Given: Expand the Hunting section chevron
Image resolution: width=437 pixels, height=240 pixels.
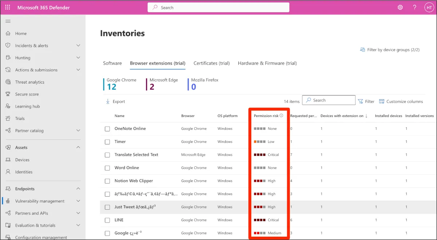Looking at the screenshot, I should [x=78, y=58].
